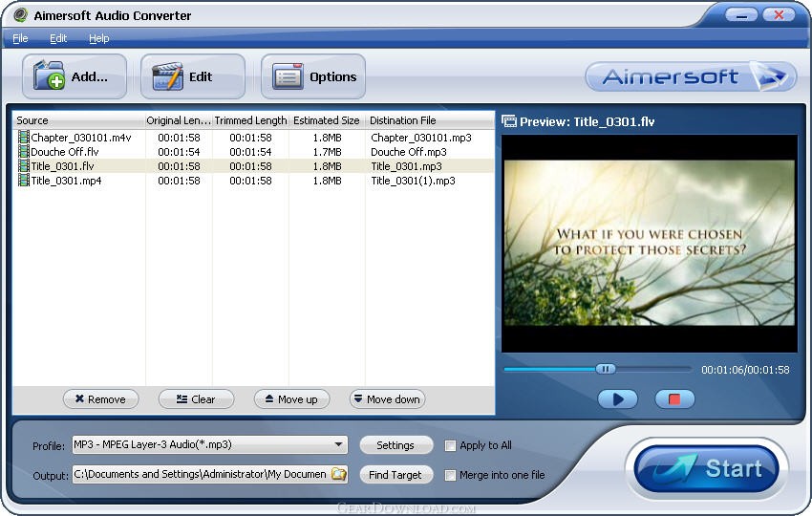
Task: Enable Apply to All checkbox
Action: (451, 445)
